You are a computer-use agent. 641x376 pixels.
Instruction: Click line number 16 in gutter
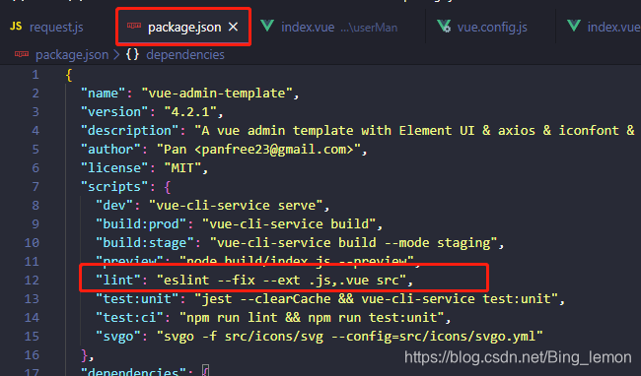point(32,354)
